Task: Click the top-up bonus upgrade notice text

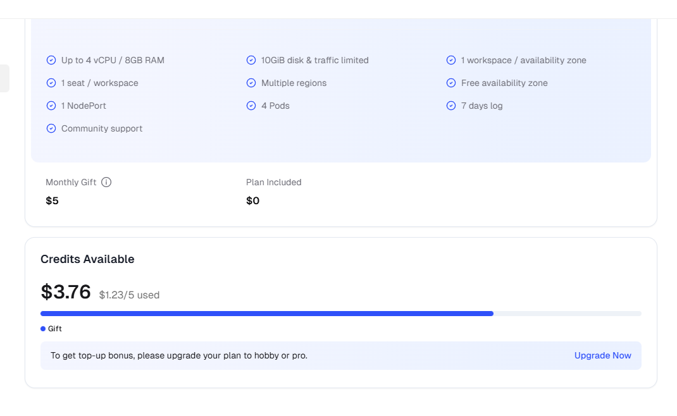Action: (x=179, y=355)
